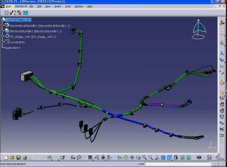
Task: Click the What's This help icon
Action: click(62, 158)
